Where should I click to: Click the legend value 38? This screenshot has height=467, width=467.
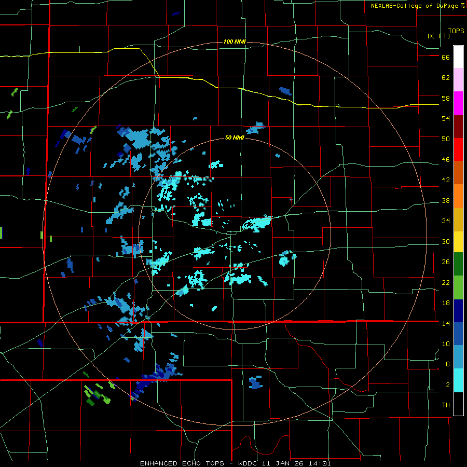pos(446,200)
